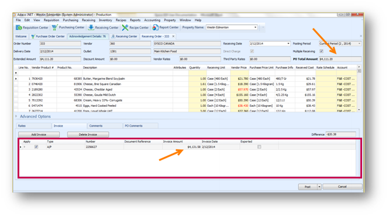Open the Purchasing menu
The width and height of the screenshot is (389, 217).
(x=70, y=20)
